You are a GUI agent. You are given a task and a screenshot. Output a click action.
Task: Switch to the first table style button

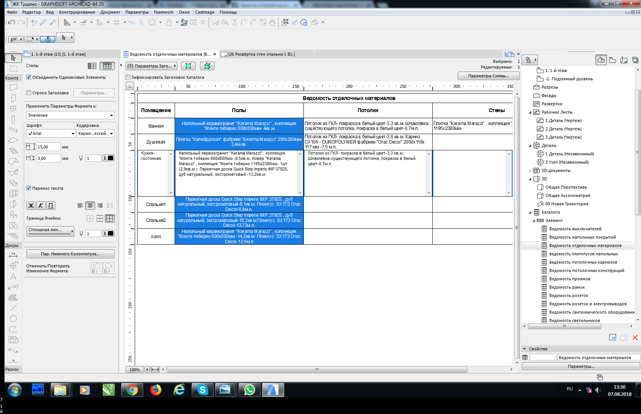(92, 66)
